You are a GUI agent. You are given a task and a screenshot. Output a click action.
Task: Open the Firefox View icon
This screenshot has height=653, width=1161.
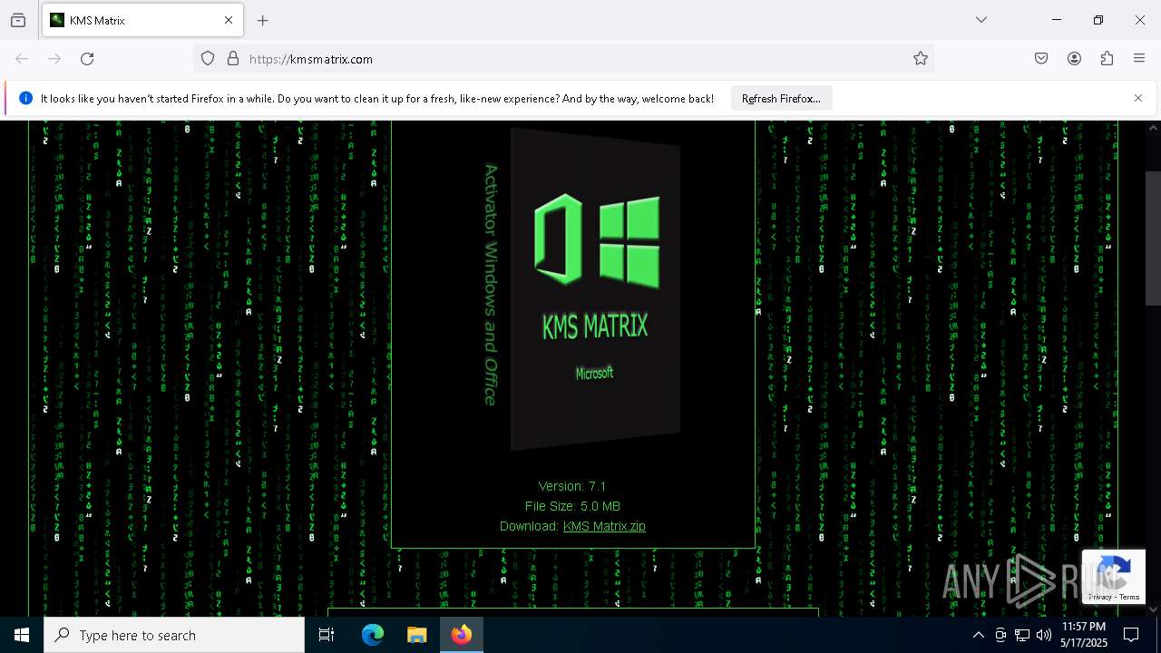pyautogui.click(x=18, y=20)
